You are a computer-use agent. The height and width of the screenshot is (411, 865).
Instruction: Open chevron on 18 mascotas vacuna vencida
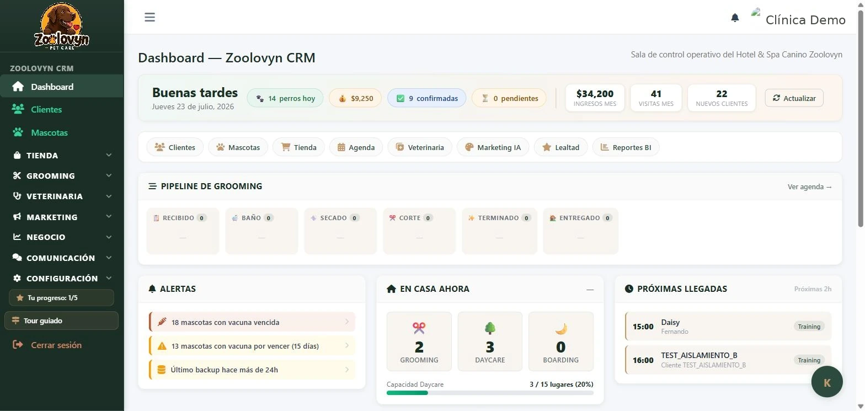pyautogui.click(x=347, y=322)
